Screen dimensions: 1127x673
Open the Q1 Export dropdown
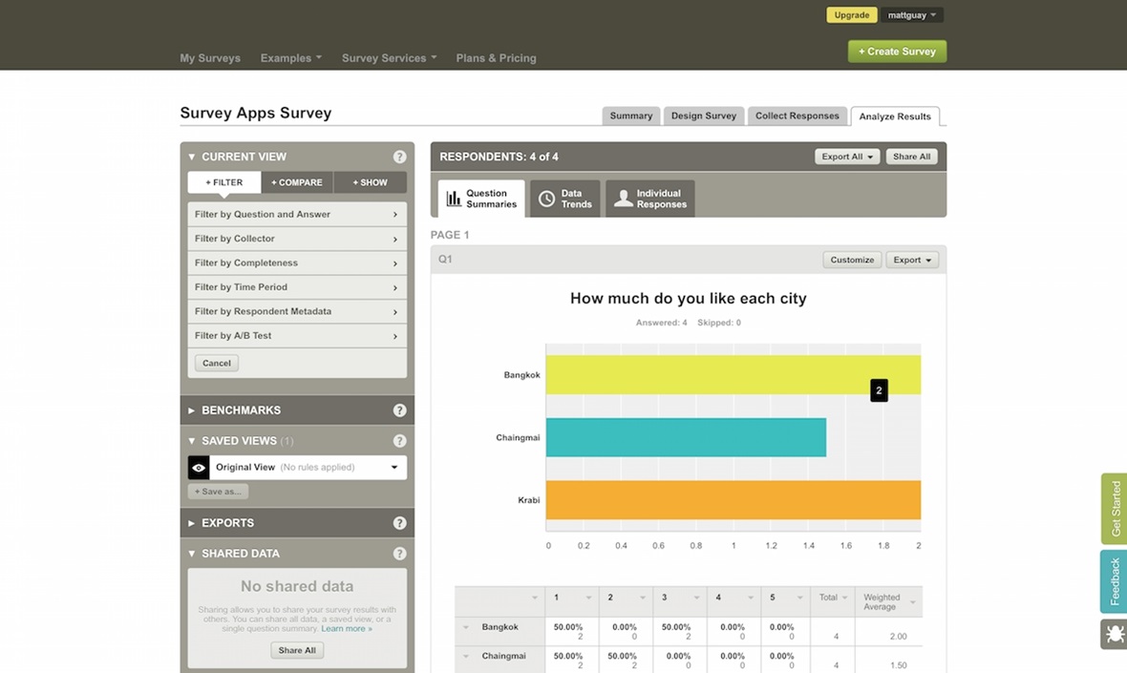click(912, 260)
